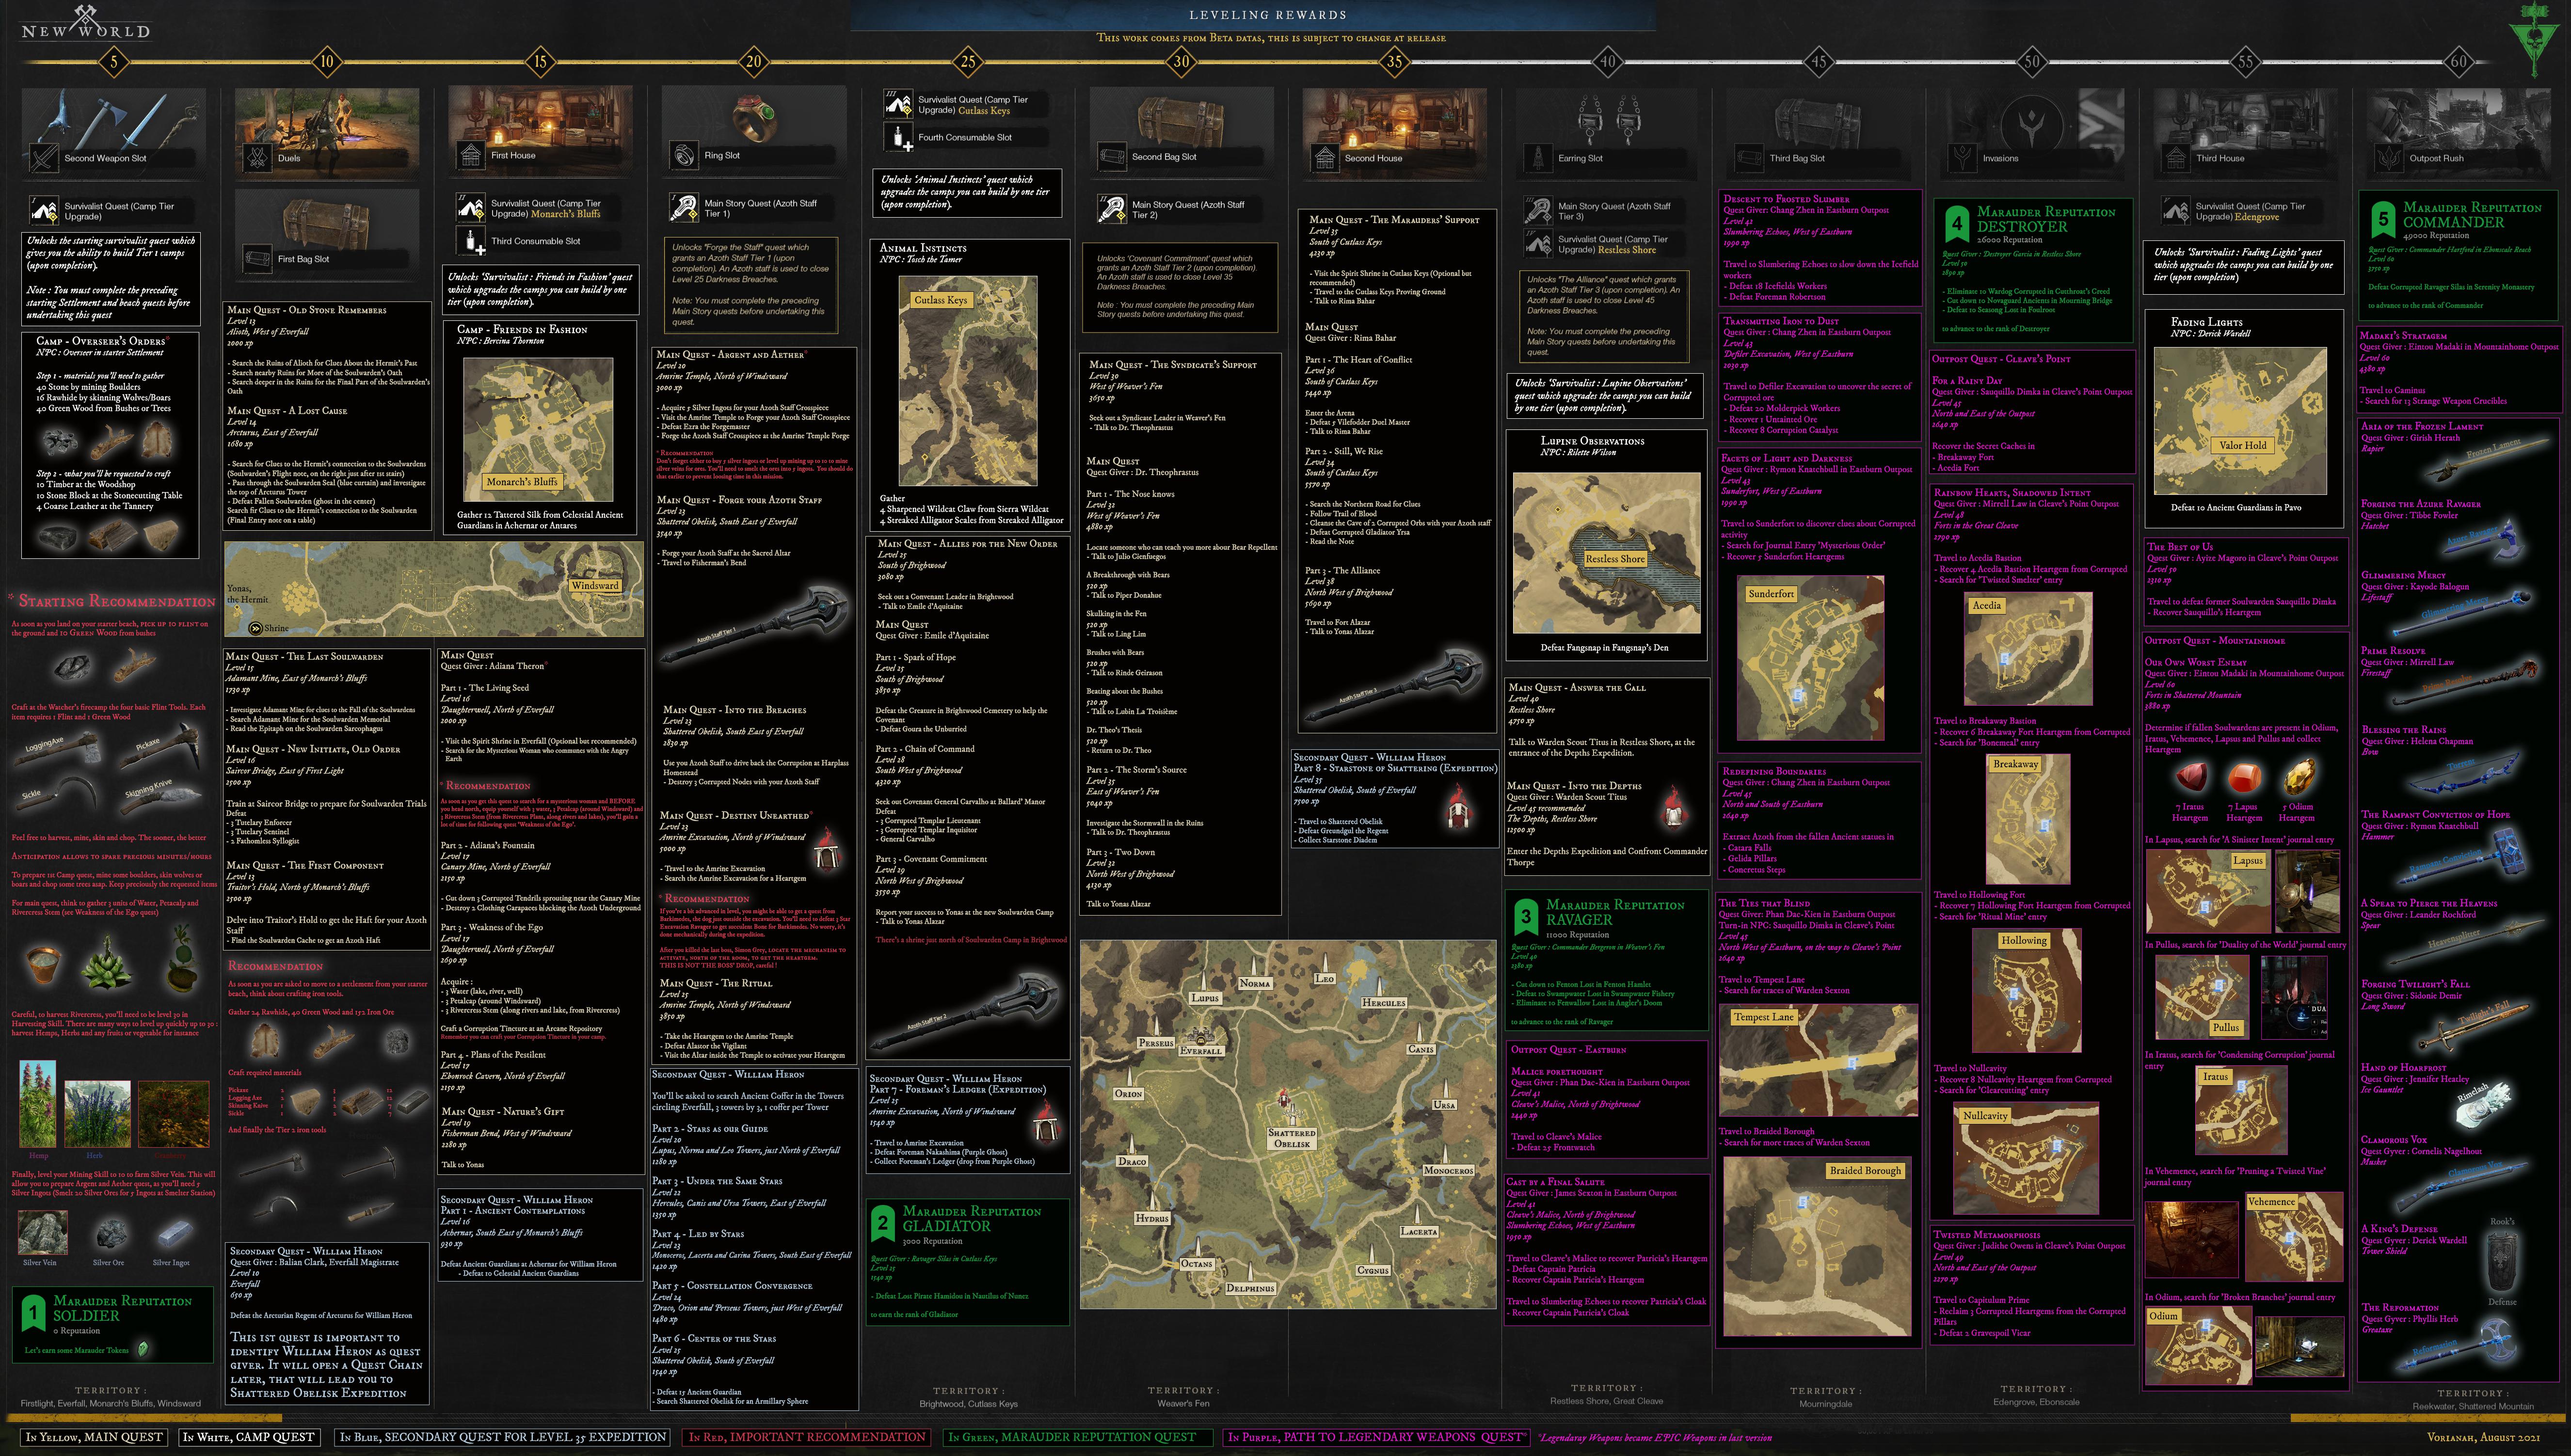
Task: Click the 'Leveling Rewards' title
Action: (x=1267, y=15)
